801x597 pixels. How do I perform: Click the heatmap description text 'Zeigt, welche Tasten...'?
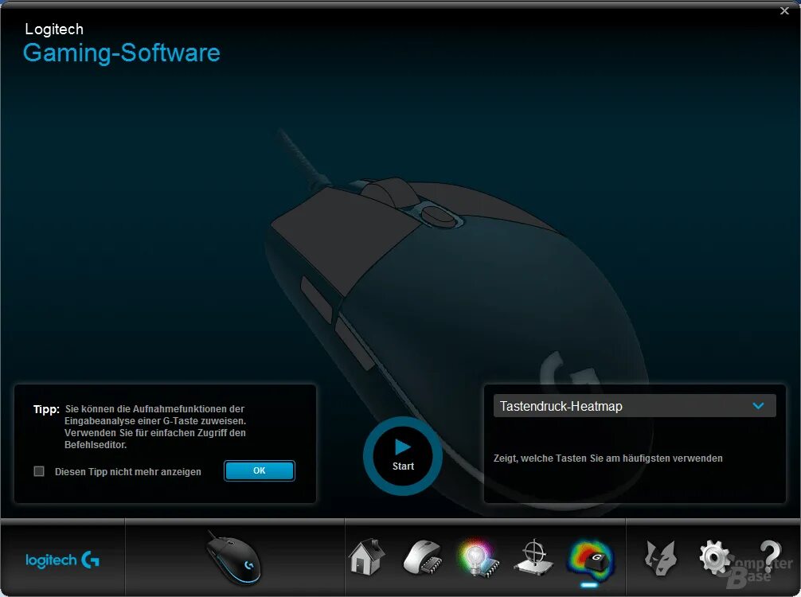(x=608, y=458)
